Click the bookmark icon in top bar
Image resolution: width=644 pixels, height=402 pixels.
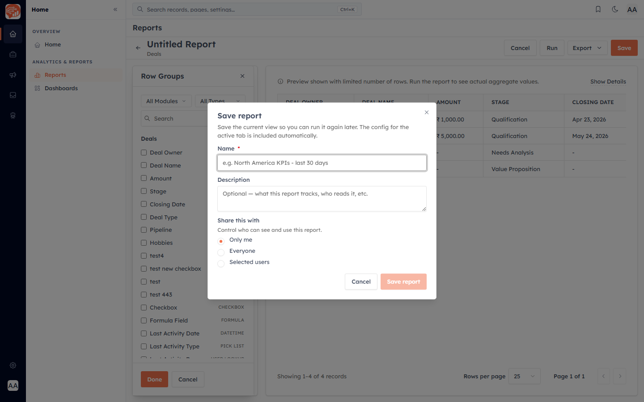click(x=598, y=9)
